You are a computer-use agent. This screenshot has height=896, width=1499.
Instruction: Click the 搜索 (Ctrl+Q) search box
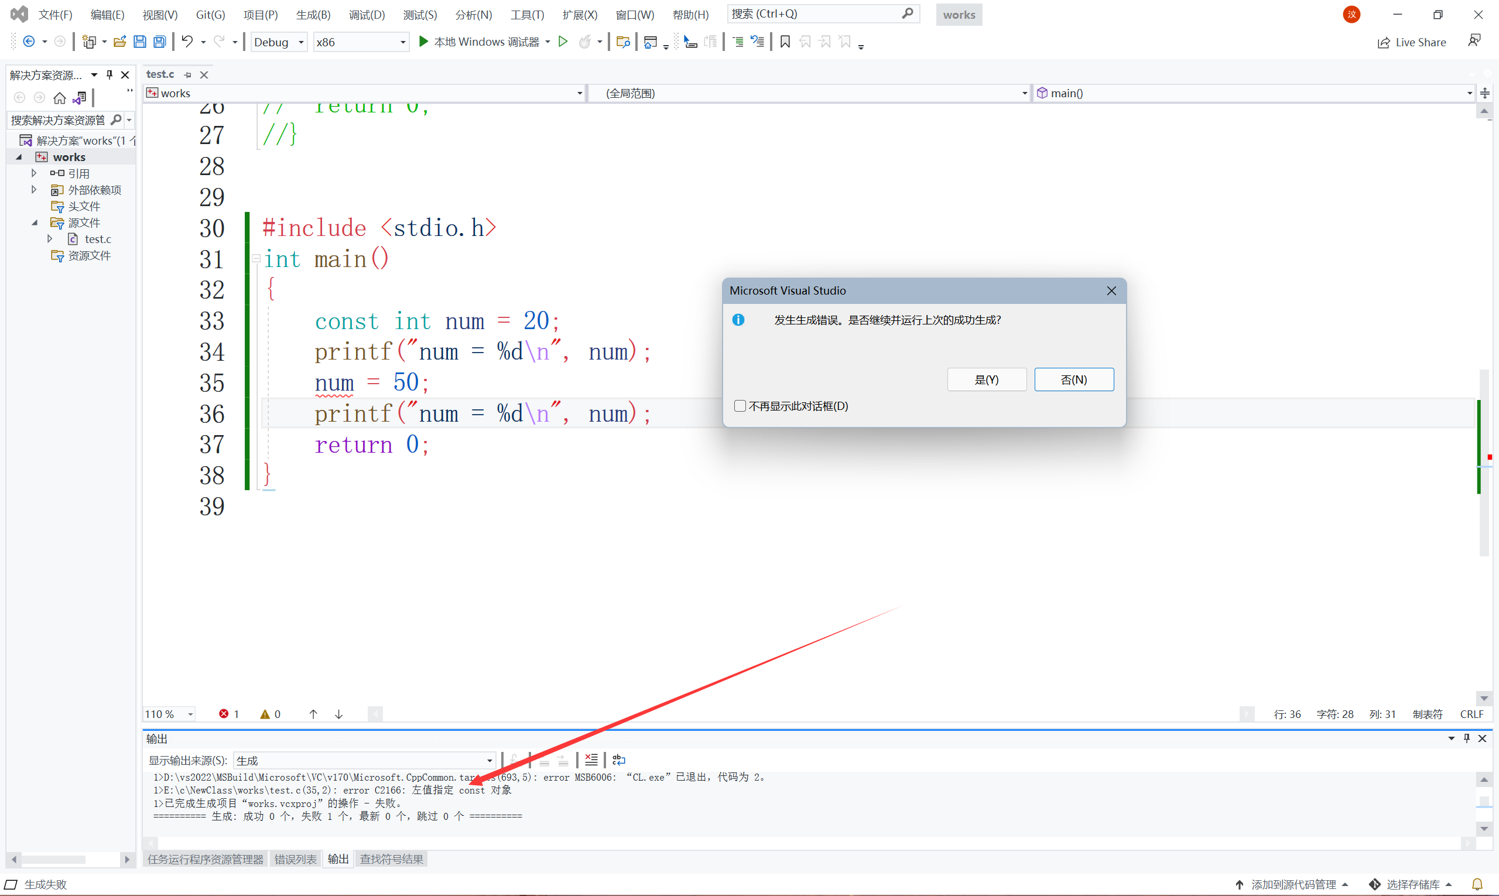point(815,14)
